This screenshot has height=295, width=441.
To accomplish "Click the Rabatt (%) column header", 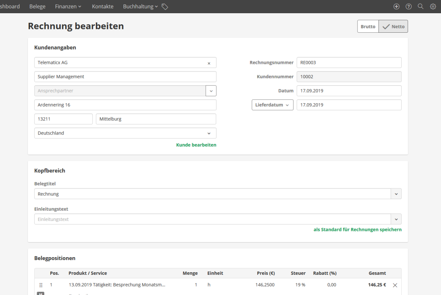I will 325,273.
